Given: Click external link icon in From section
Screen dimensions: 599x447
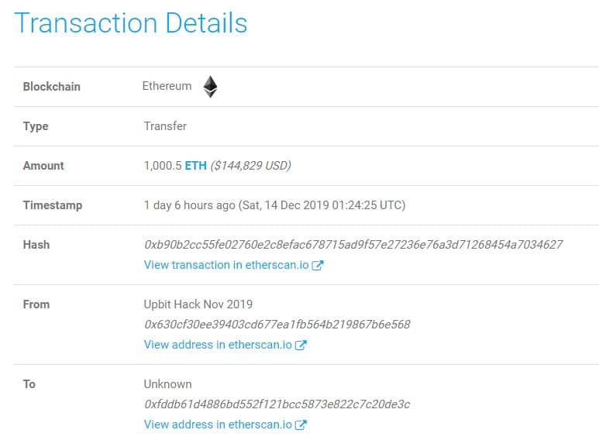Looking at the screenshot, I should 301,345.
